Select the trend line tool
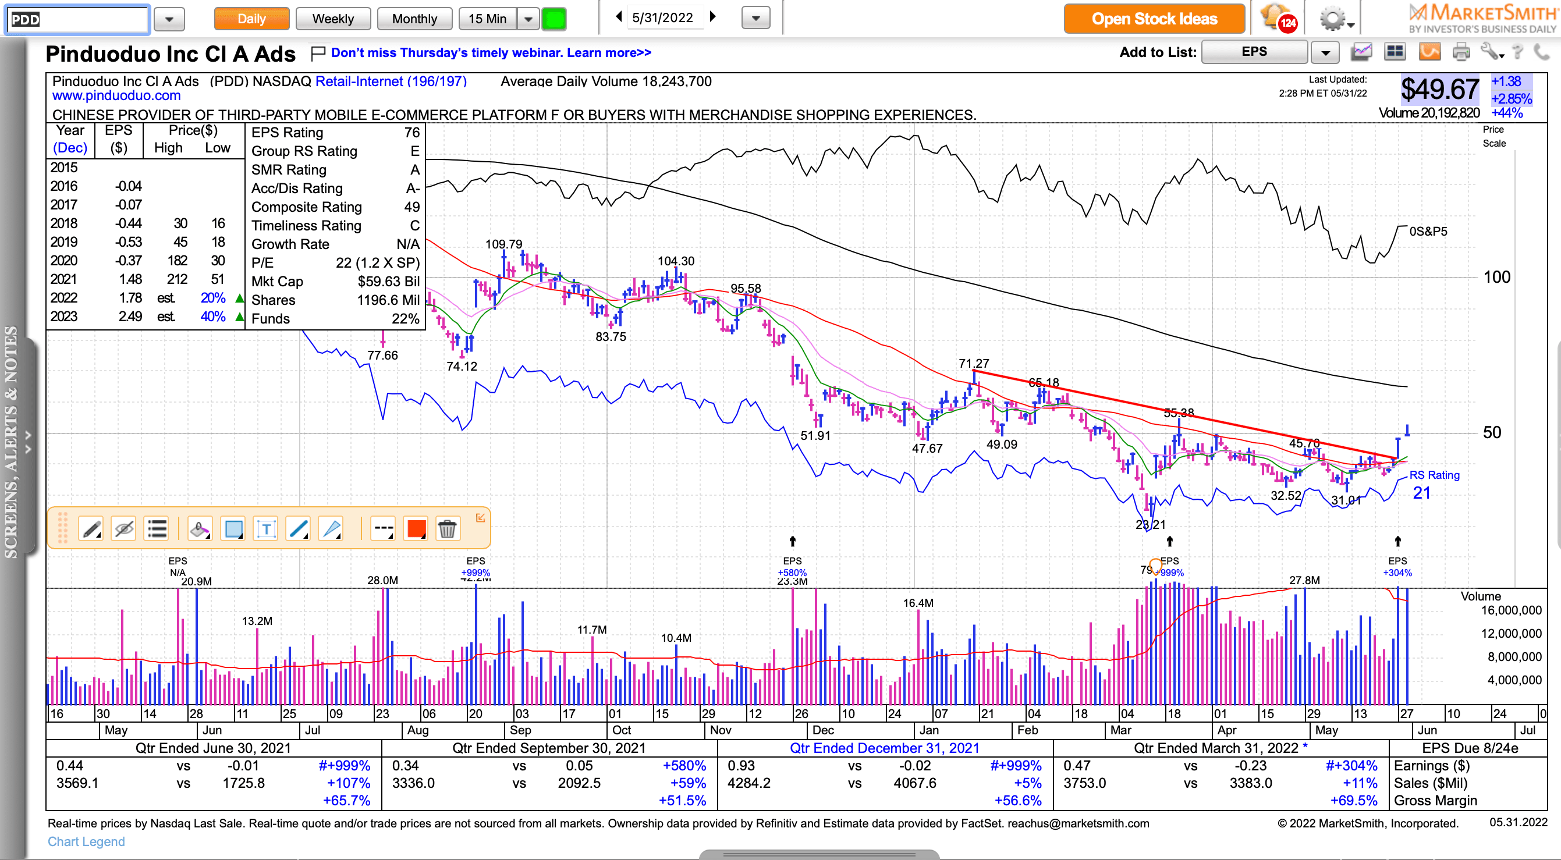 [299, 529]
